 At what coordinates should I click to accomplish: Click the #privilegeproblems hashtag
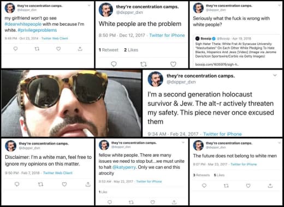[x=37, y=30]
